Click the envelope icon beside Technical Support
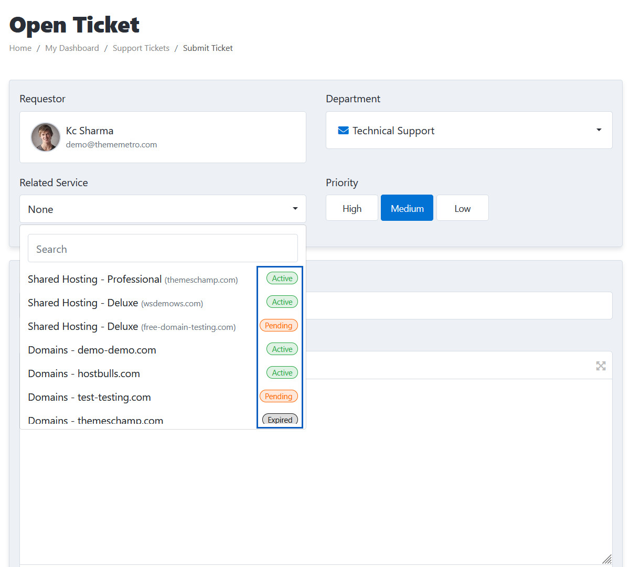The height and width of the screenshot is (567, 630). tap(343, 131)
